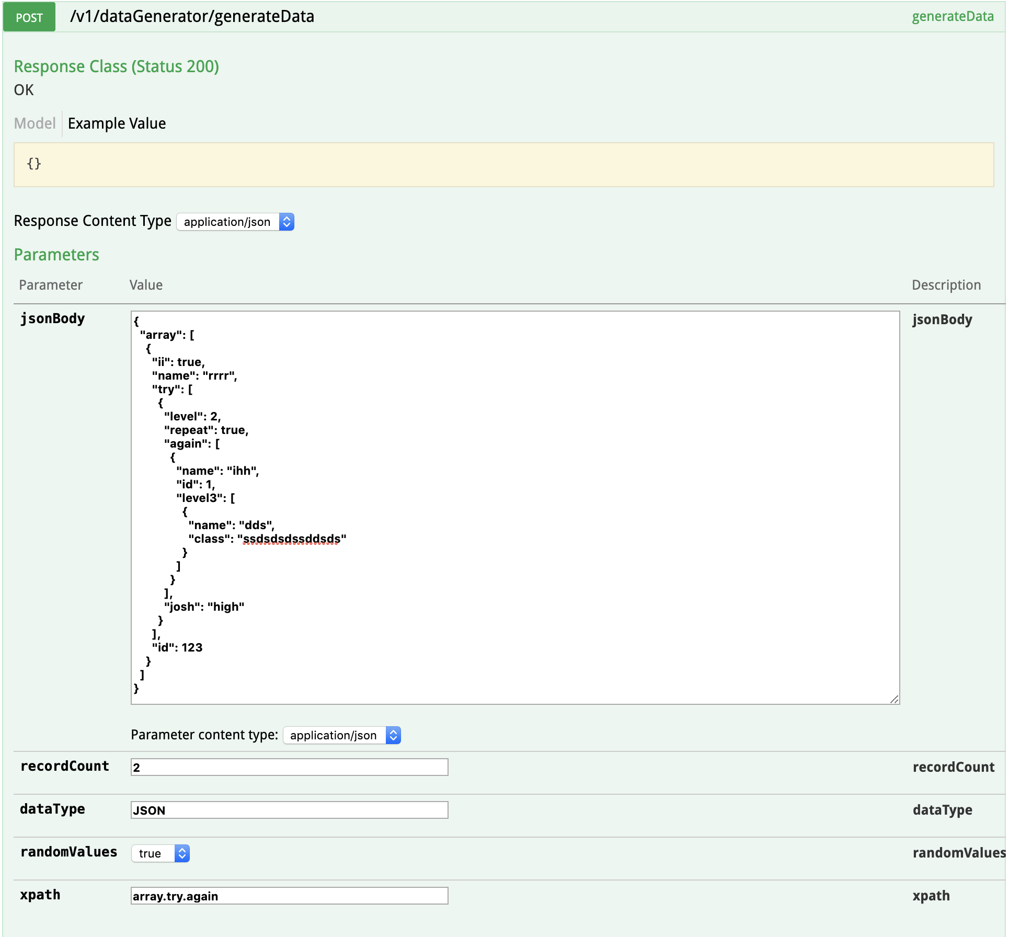Viewport: 1009px width, 937px height.
Task: Click the "id": 123 line
Action: tap(177, 647)
